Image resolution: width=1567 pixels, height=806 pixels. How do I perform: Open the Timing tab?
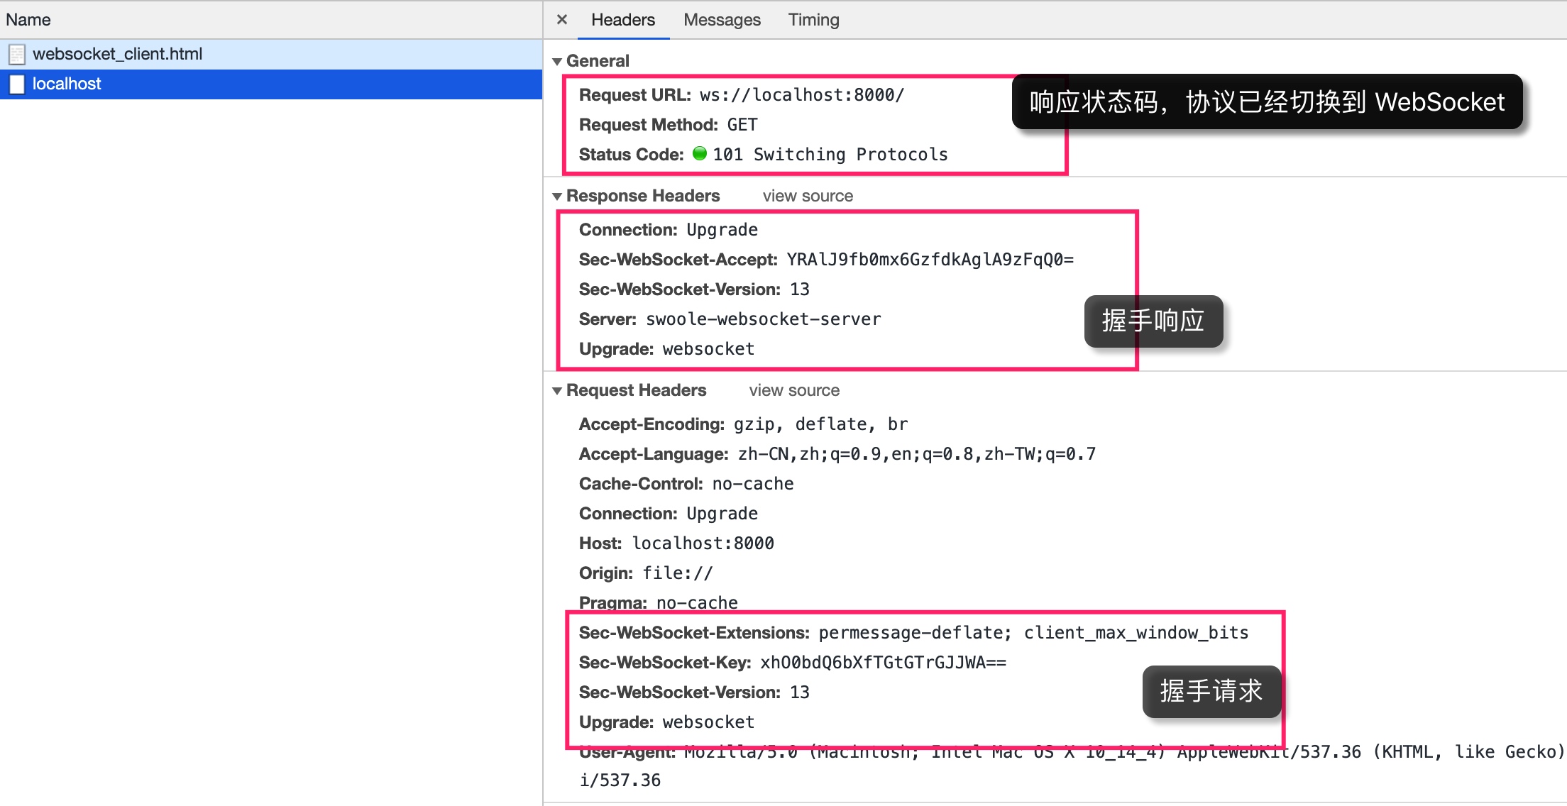click(x=813, y=20)
